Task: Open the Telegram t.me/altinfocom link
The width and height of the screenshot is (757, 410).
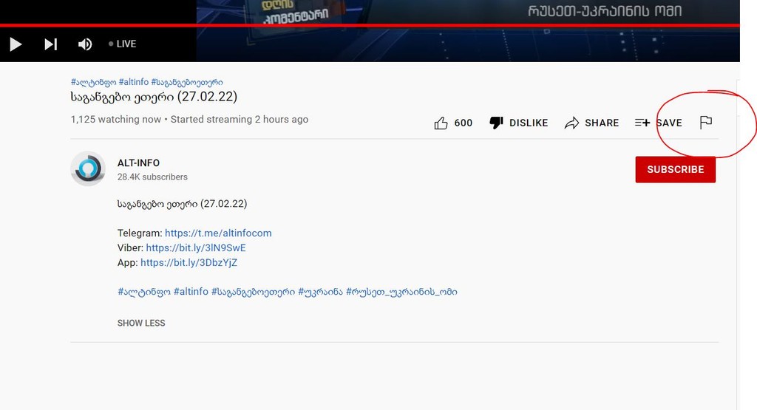Action: [218, 233]
